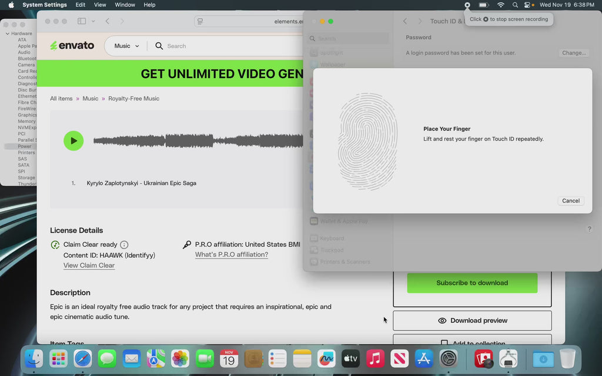Toggle the Safari sidebar

point(81,21)
